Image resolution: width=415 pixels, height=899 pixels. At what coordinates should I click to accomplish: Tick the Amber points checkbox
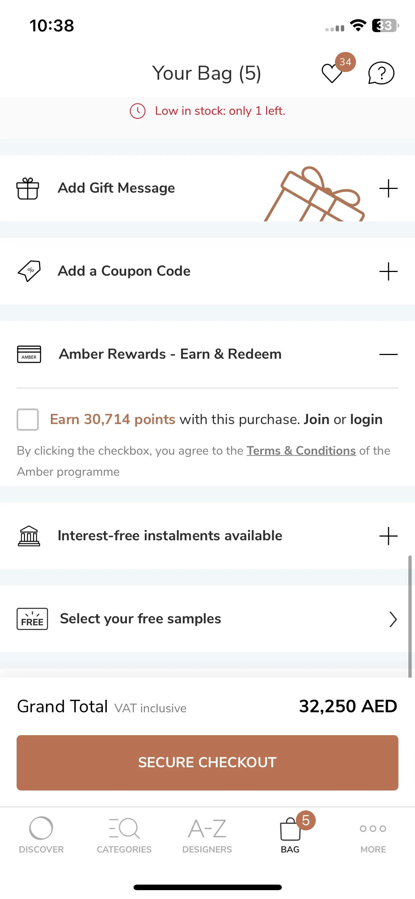pos(28,420)
